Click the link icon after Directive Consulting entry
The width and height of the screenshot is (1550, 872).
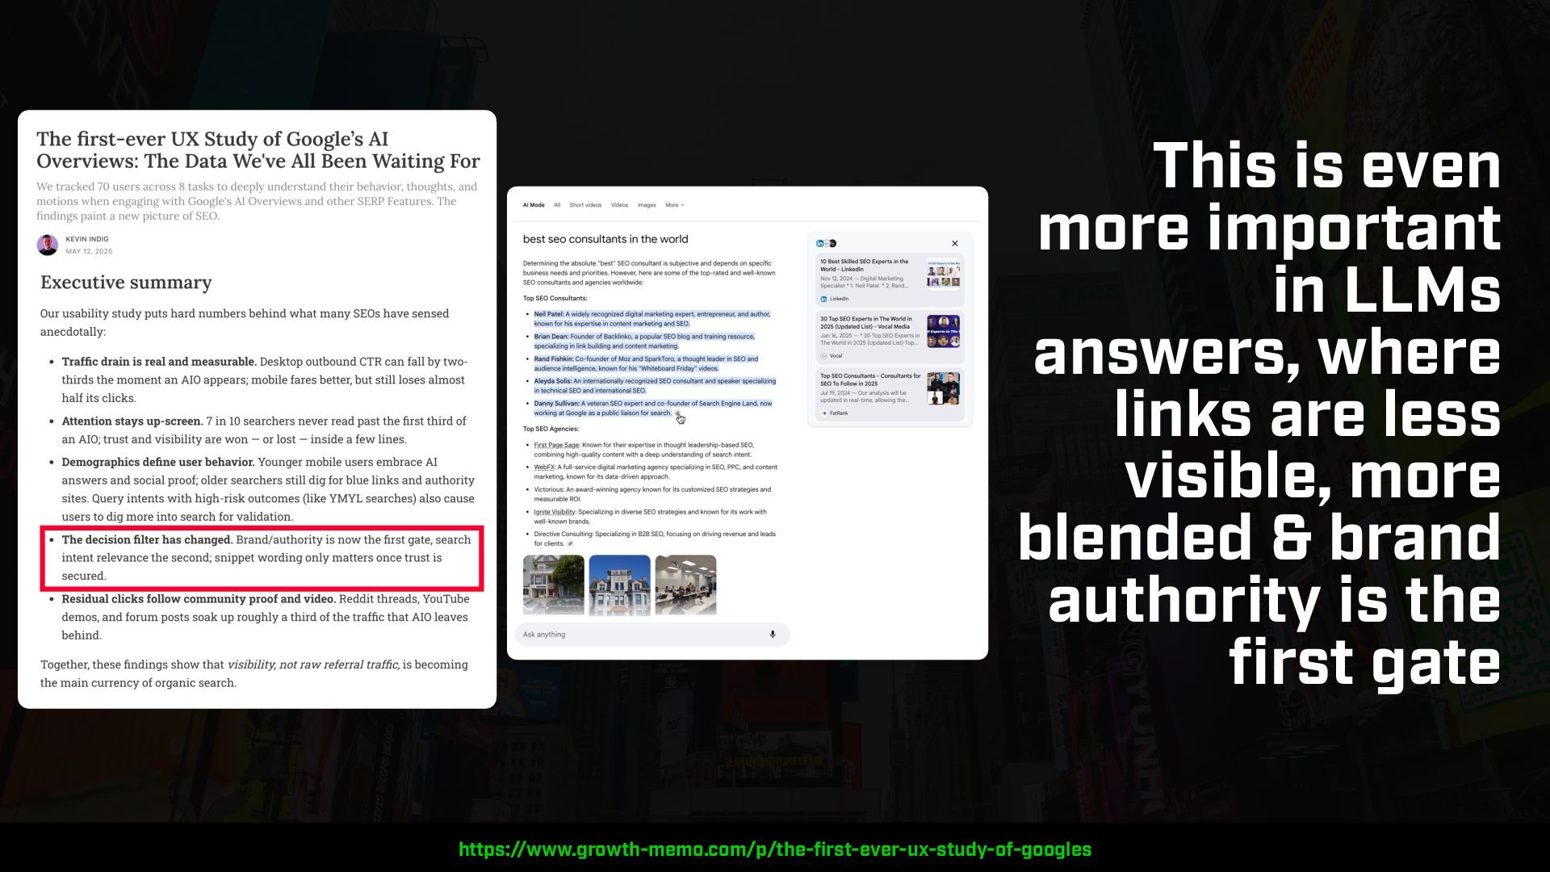coord(571,544)
